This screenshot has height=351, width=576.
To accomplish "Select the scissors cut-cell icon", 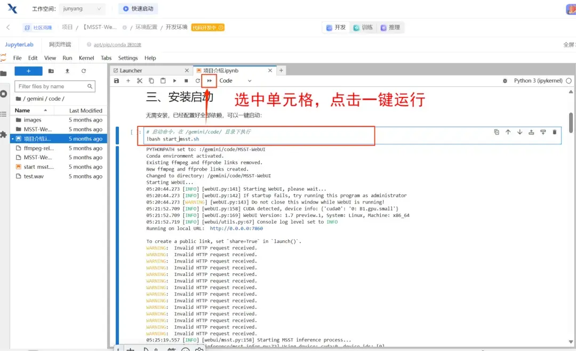I will click(x=140, y=80).
